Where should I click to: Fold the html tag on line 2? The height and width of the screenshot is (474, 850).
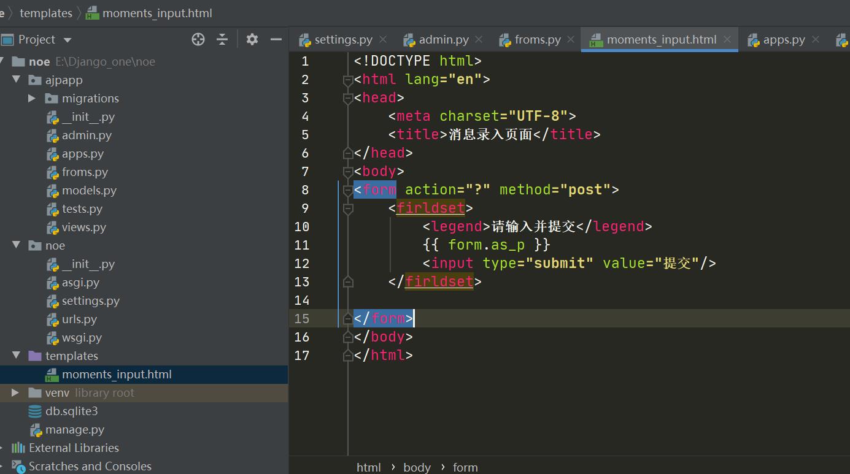click(348, 80)
